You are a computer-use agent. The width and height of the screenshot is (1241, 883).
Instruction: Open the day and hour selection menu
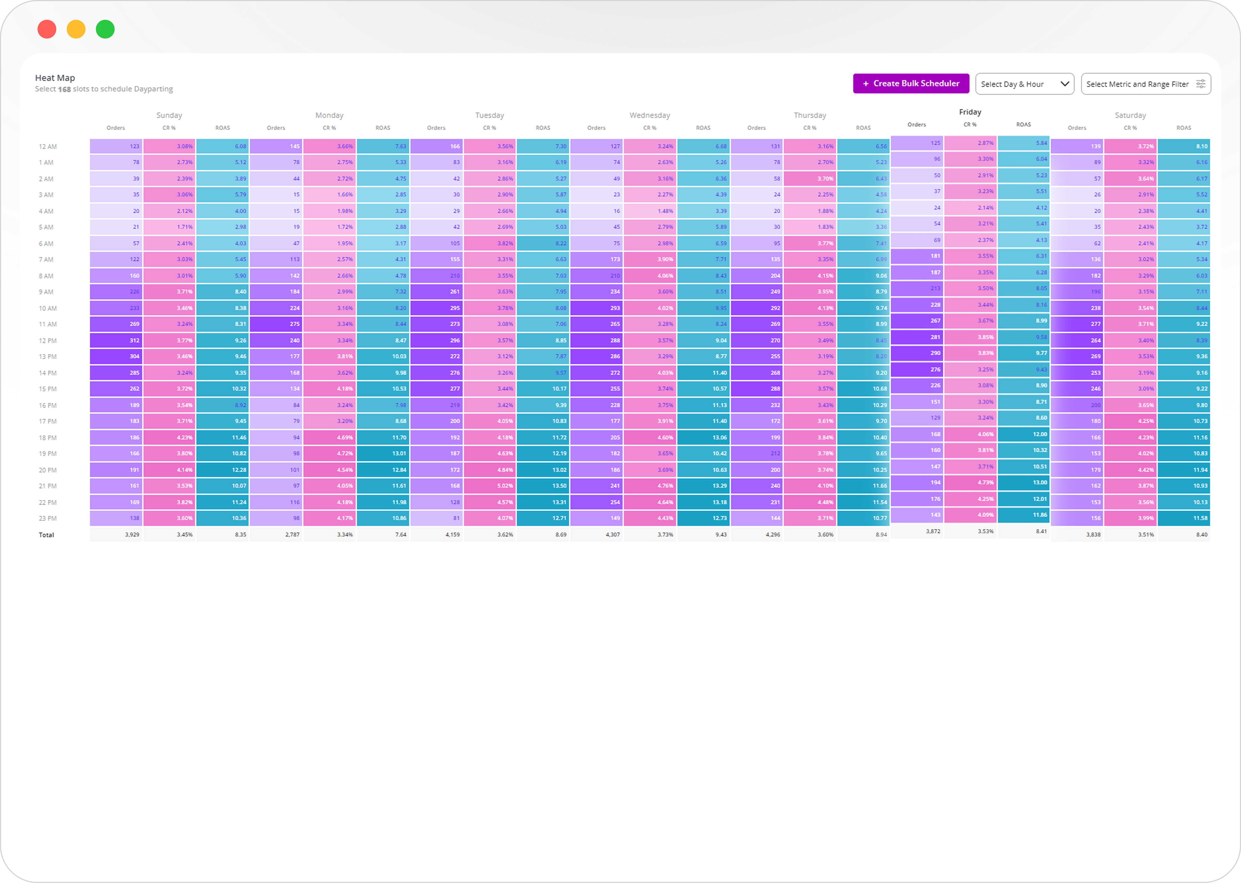[x=1025, y=84]
